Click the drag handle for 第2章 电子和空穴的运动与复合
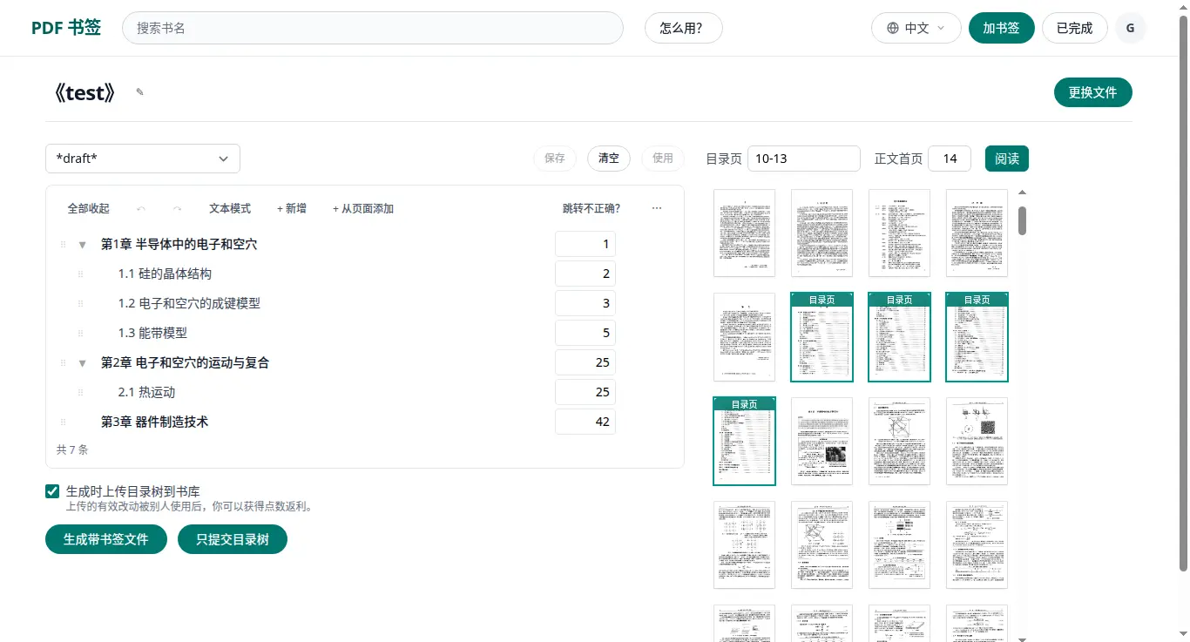 pyautogui.click(x=63, y=363)
